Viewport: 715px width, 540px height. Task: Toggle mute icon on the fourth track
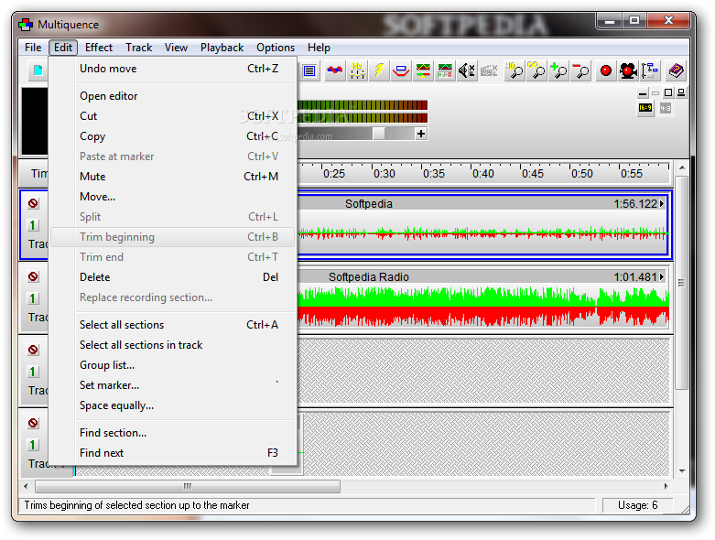coord(33,423)
